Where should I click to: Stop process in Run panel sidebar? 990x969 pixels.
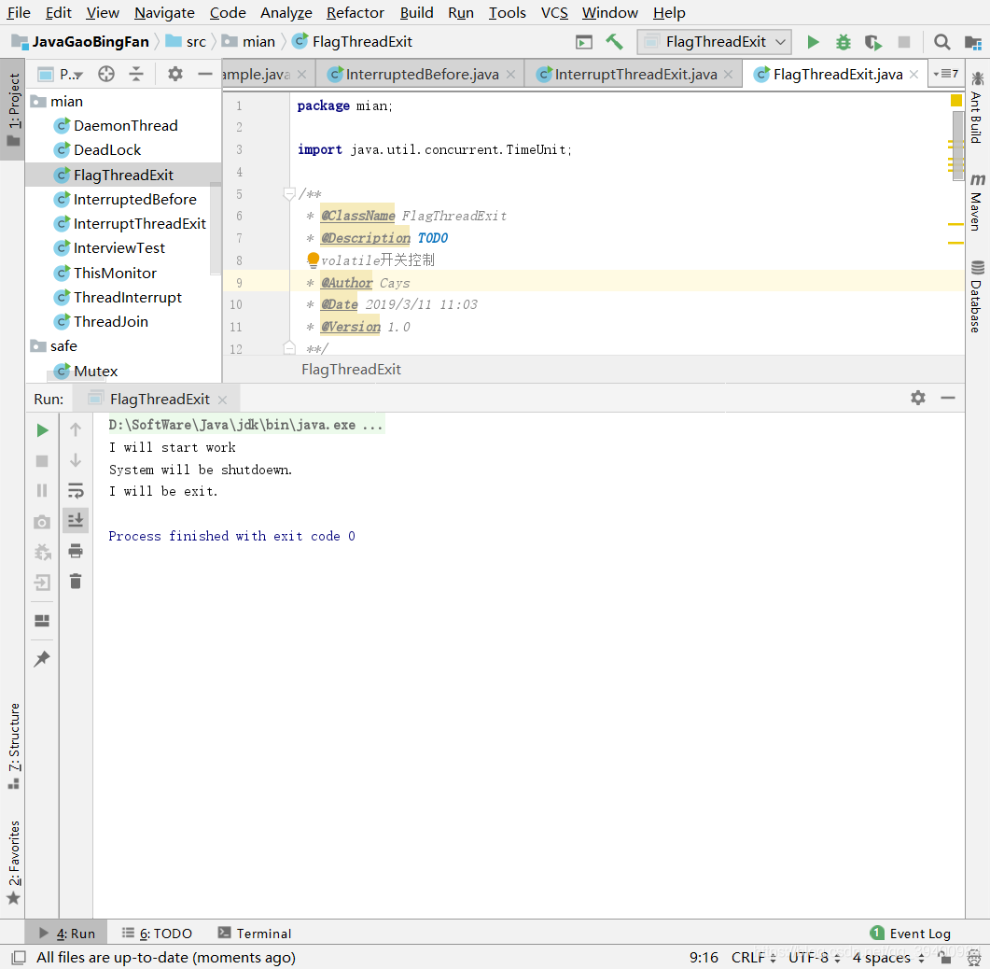coord(42,461)
